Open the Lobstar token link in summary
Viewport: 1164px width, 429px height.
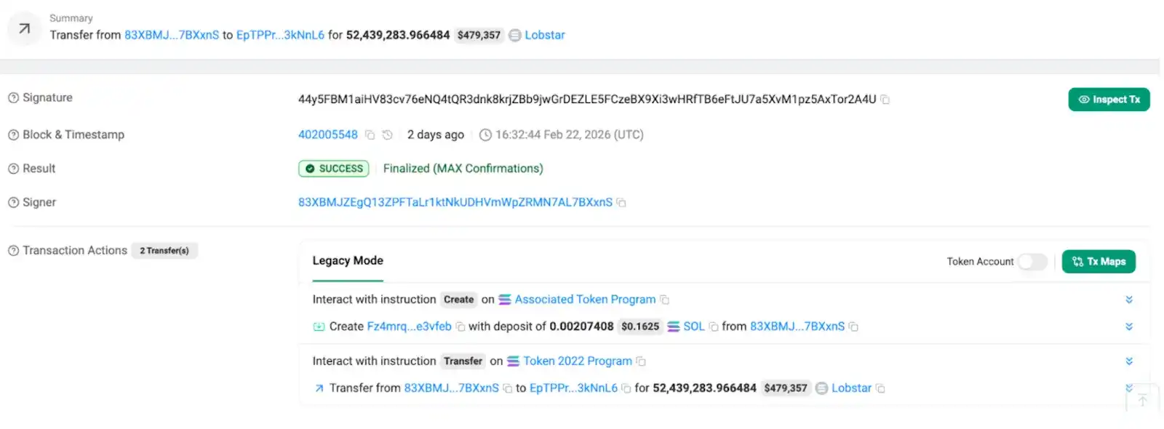click(544, 35)
